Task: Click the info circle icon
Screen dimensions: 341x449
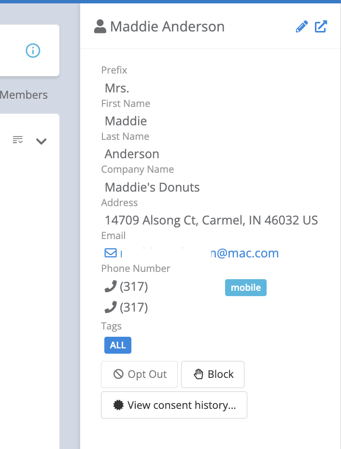Action: pyautogui.click(x=33, y=50)
